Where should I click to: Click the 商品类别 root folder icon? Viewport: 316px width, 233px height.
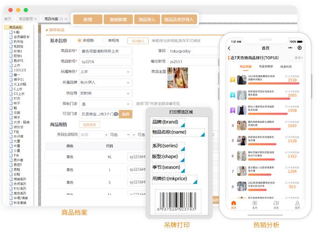[x=6, y=28]
